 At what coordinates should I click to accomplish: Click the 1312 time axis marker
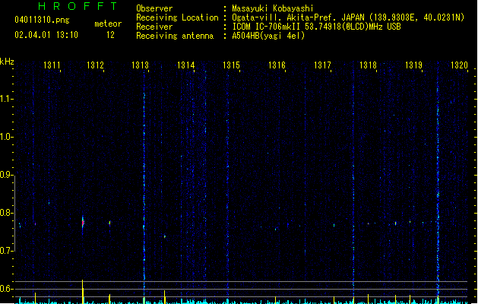96,65
